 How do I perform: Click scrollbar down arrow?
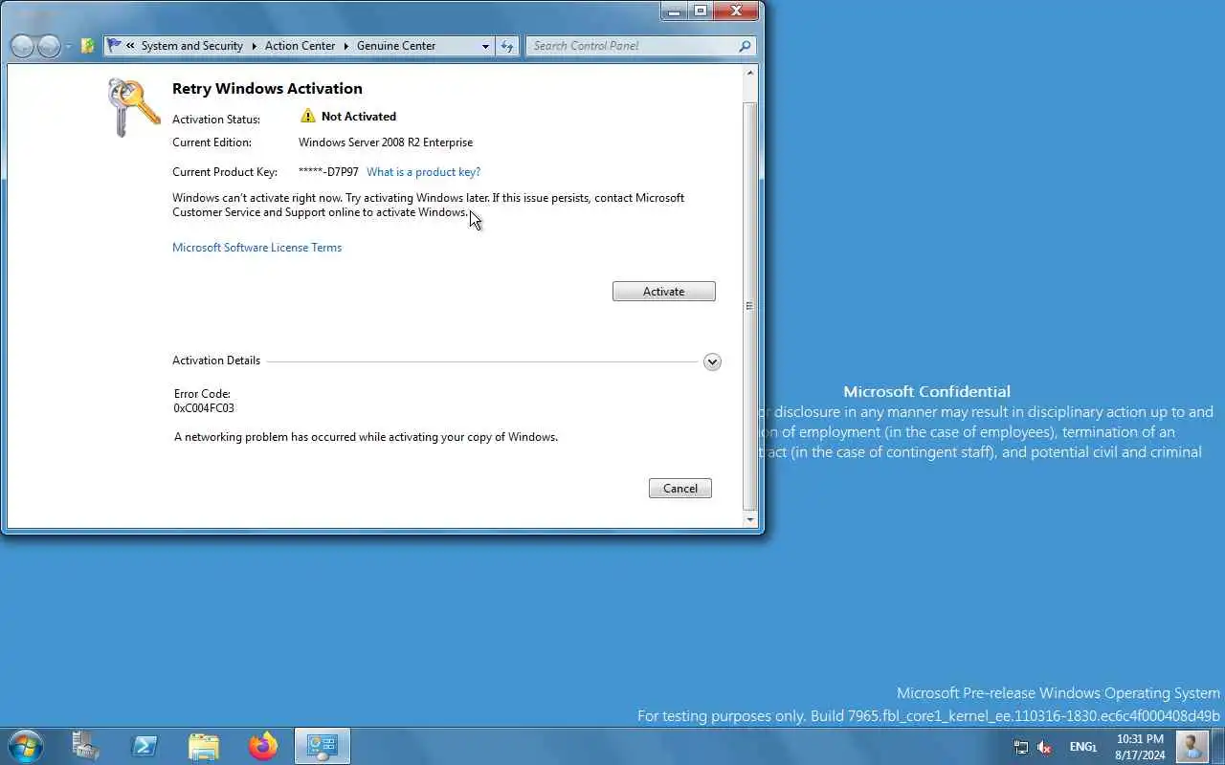(750, 519)
